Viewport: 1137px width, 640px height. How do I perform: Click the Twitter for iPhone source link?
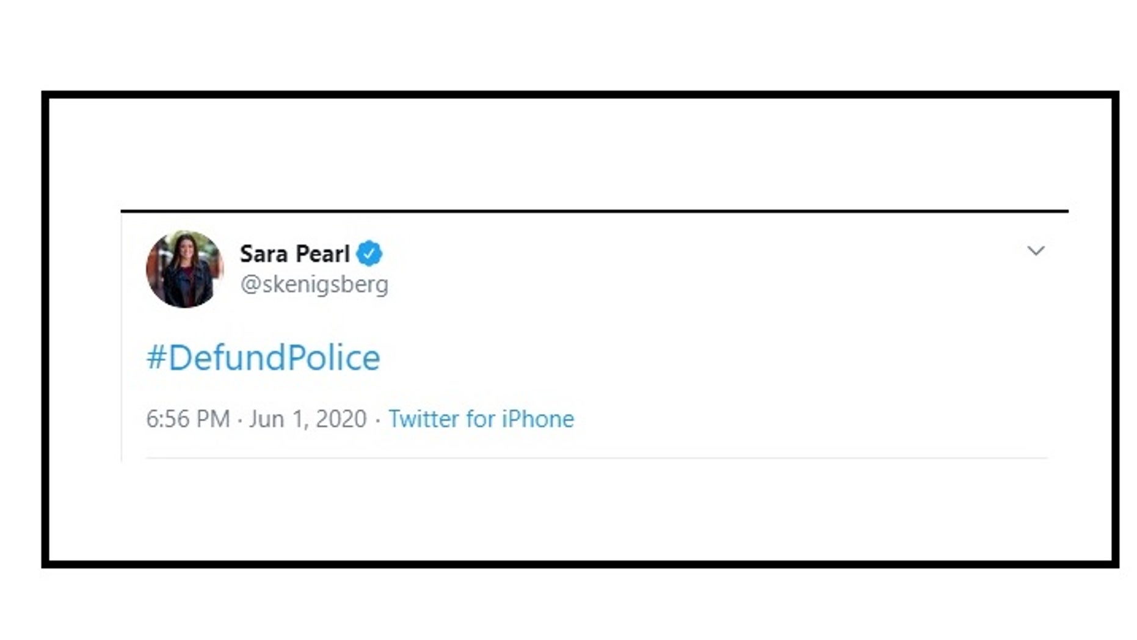click(481, 419)
